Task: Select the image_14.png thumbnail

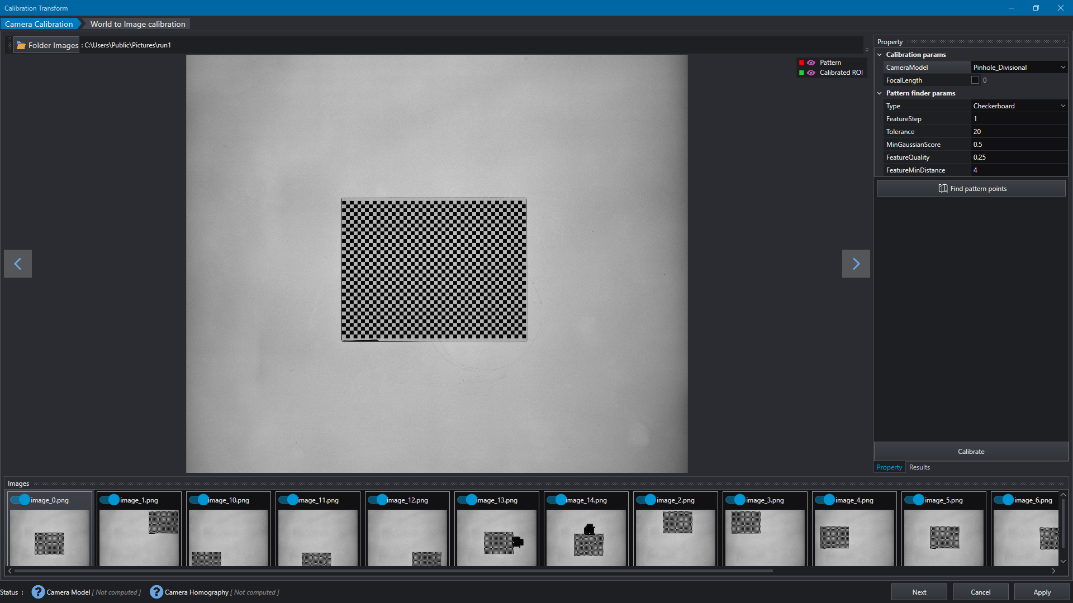Action: point(586,539)
